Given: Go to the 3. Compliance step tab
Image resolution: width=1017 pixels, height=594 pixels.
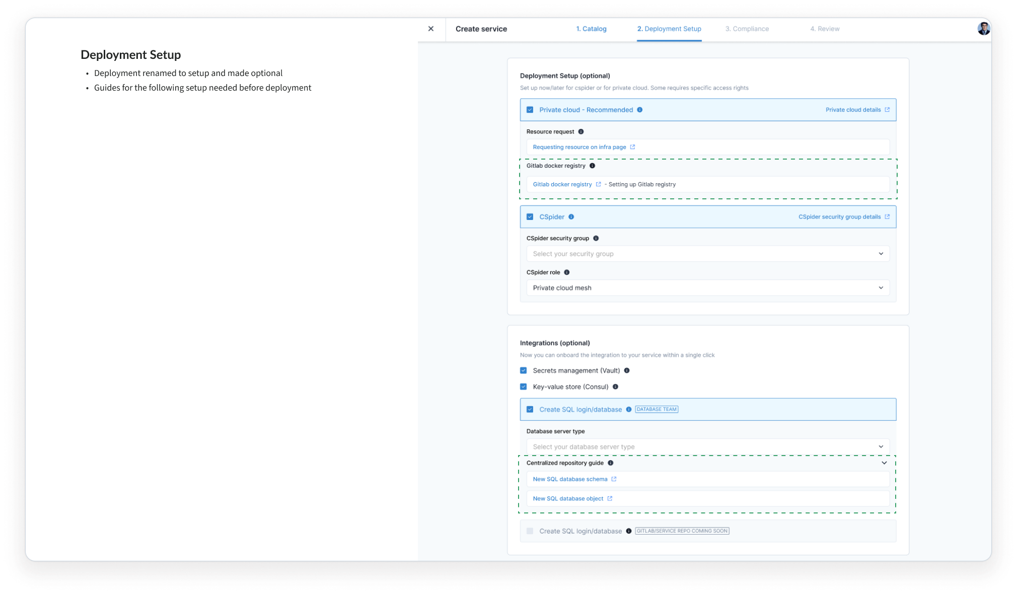Looking at the screenshot, I should (747, 29).
